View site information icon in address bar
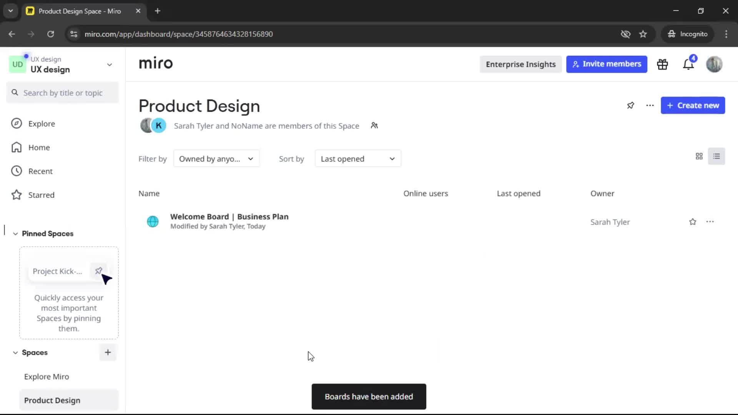The width and height of the screenshot is (738, 415). pos(74,34)
